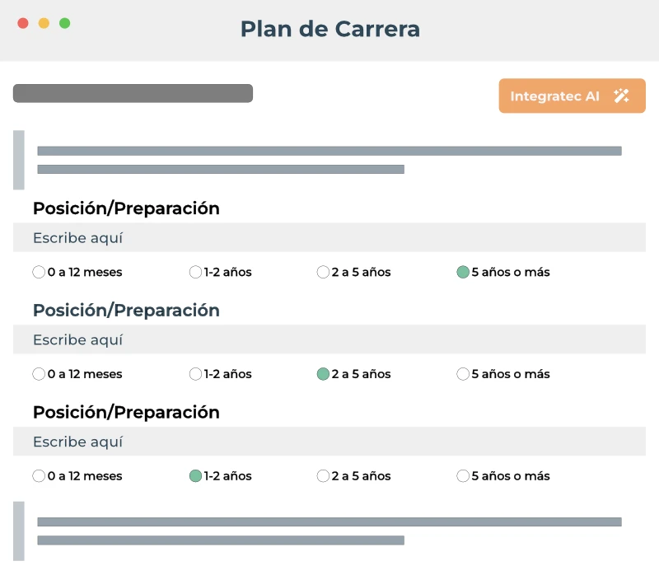Click the green window dot

click(x=64, y=23)
